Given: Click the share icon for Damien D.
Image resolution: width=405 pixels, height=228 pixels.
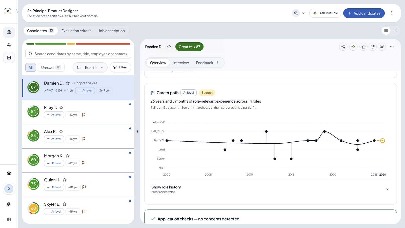Looking at the screenshot, I should (x=343, y=47).
